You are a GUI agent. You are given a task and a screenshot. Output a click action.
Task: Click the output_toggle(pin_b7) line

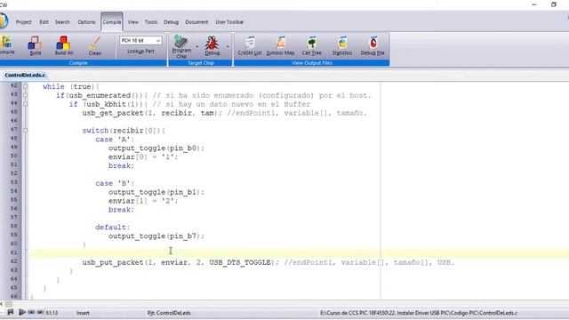tap(156, 236)
